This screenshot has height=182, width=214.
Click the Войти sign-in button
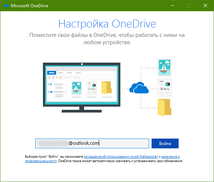[x=165, y=143]
